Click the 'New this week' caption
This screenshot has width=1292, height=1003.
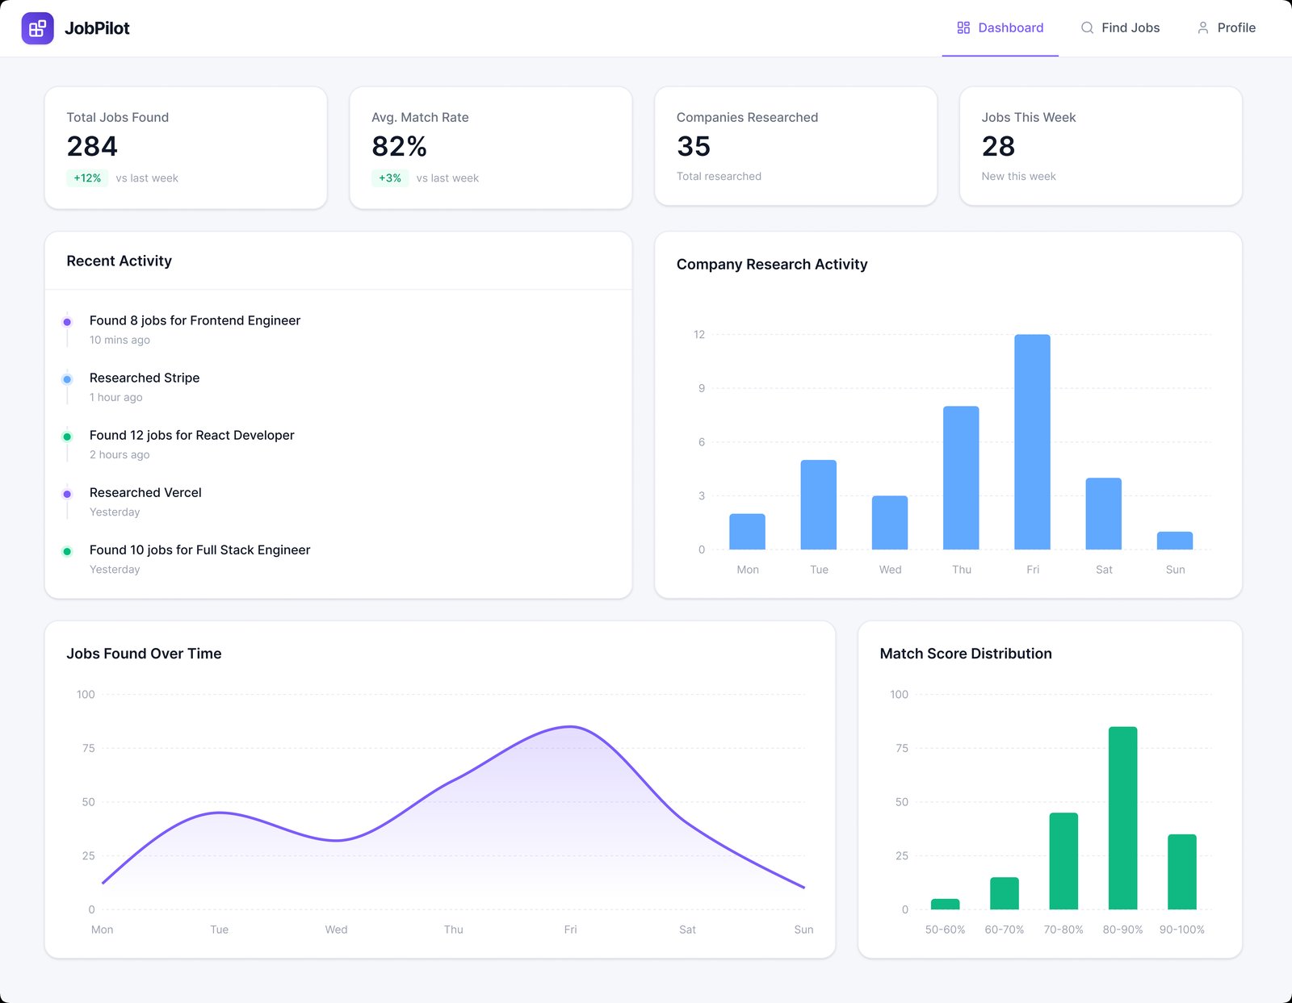coord(1018,176)
